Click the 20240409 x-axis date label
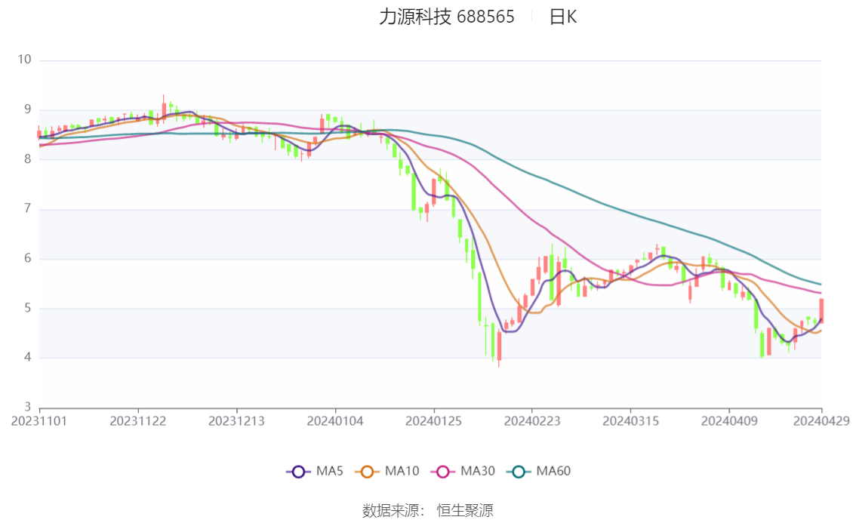The width and height of the screenshot is (856, 520). tap(729, 421)
